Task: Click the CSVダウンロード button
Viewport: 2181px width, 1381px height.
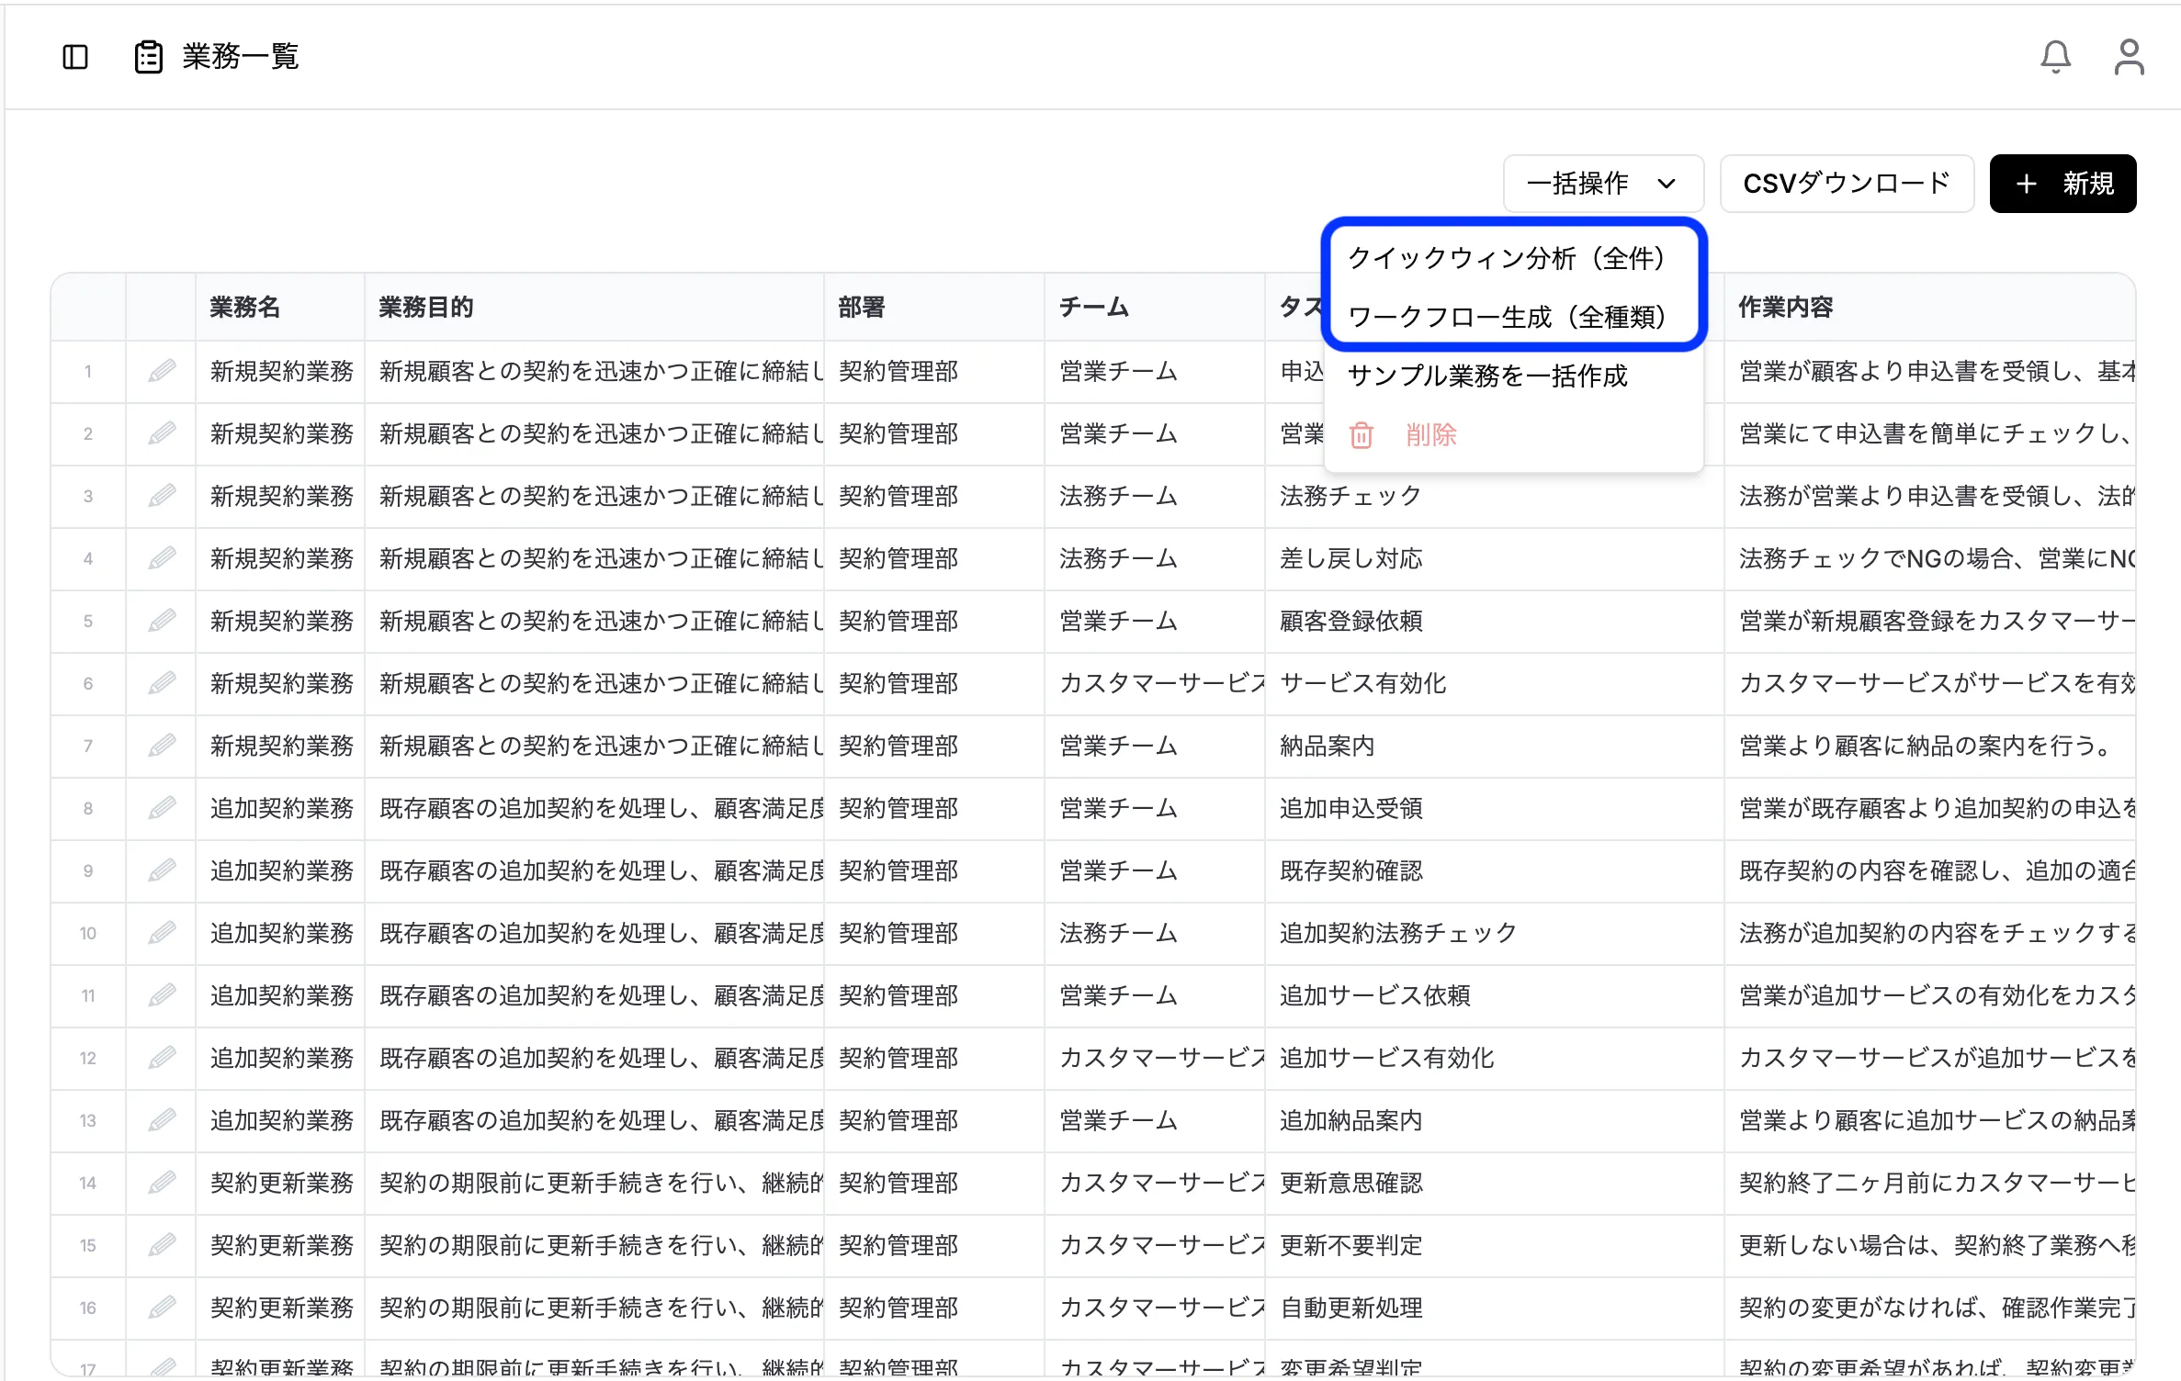Action: (1847, 184)
